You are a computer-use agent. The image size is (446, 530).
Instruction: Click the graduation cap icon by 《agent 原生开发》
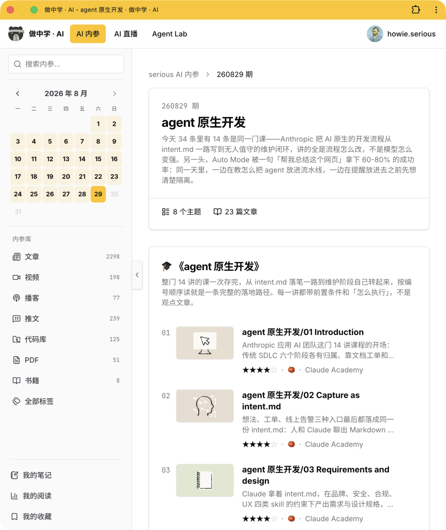pyautogui.click(x=167, y=266)
